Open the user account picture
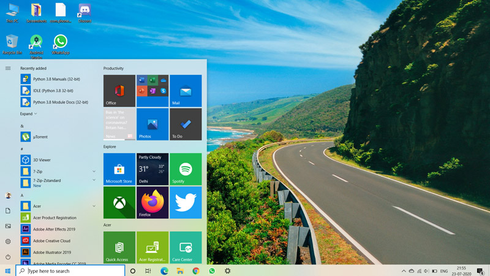 coord(8,196)
